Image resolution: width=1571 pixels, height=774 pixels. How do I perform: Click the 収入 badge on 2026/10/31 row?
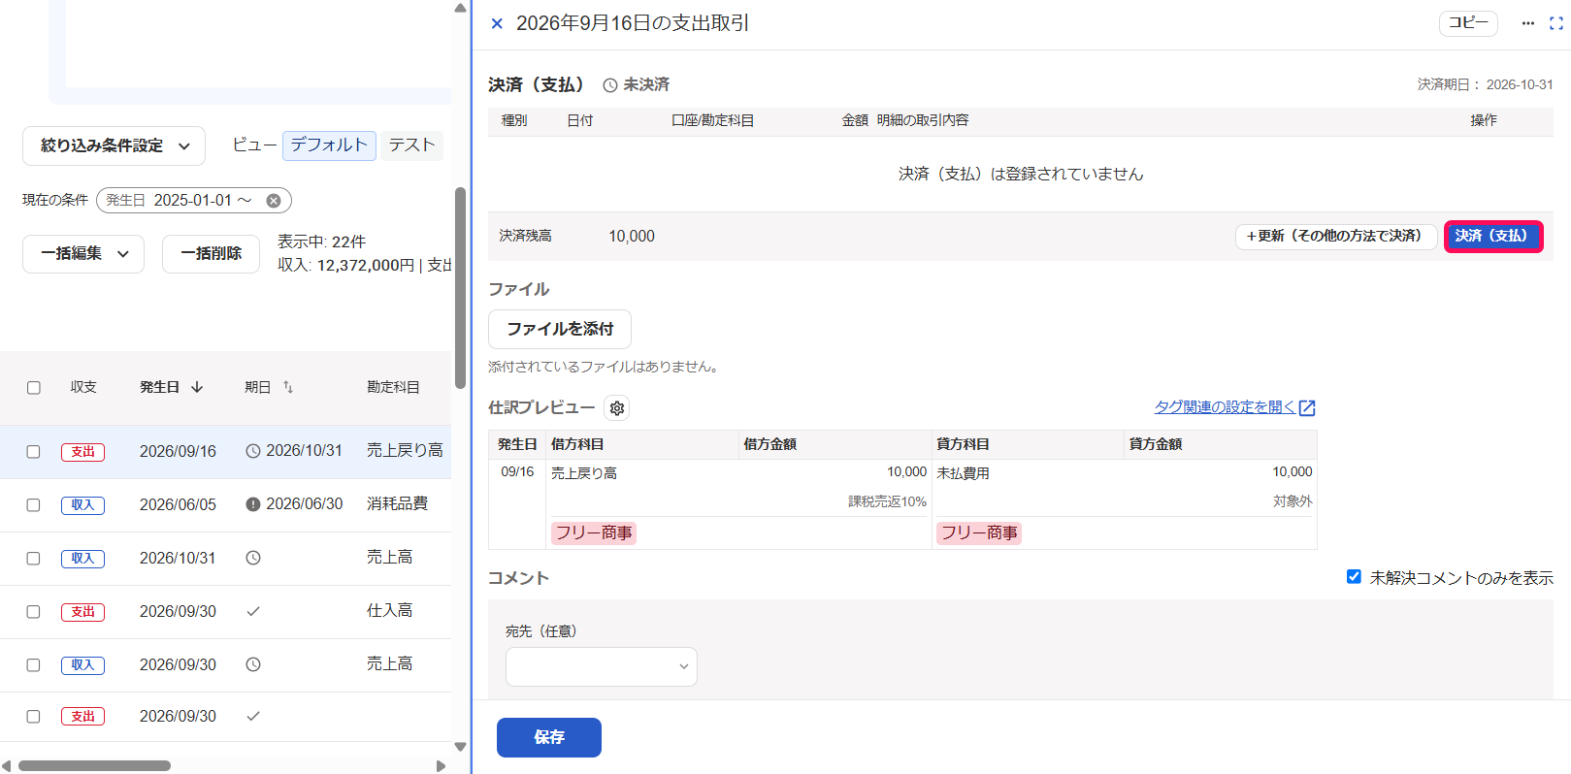pyautogui.click(x=82, y=559)
